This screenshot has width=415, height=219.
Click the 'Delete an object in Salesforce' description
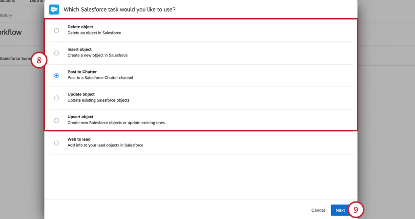(94, 33)
